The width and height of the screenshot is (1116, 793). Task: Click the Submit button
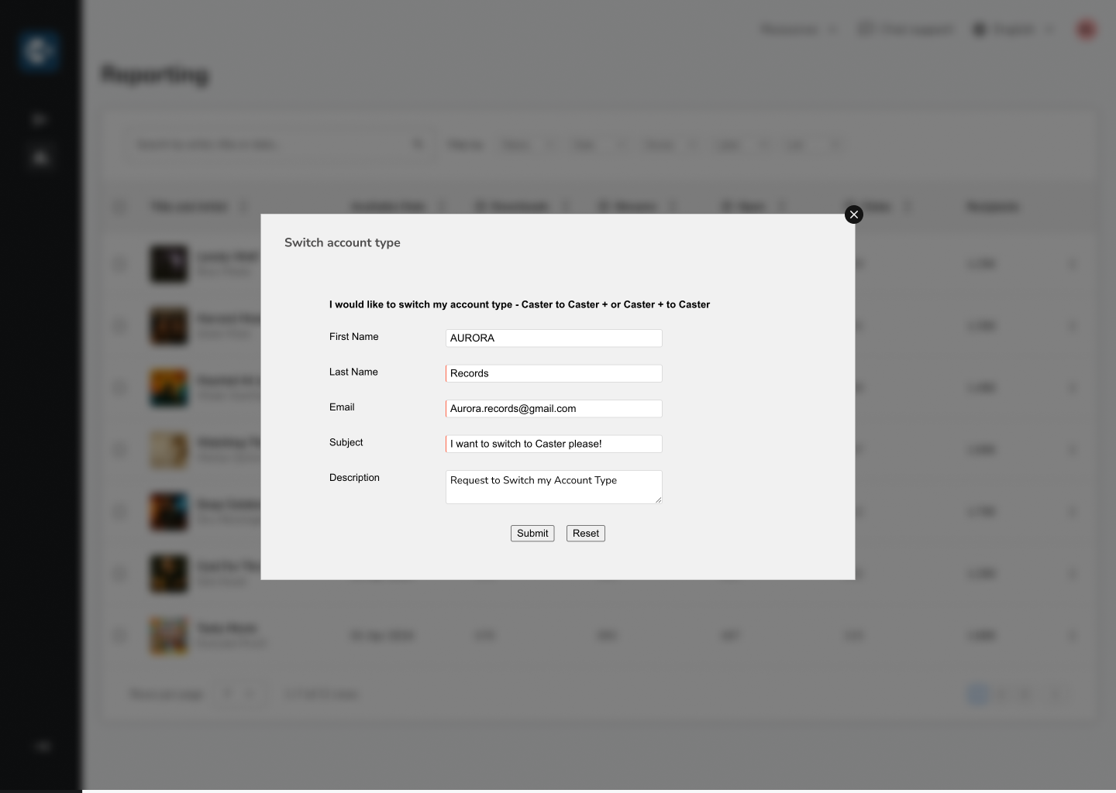[532, 534]
